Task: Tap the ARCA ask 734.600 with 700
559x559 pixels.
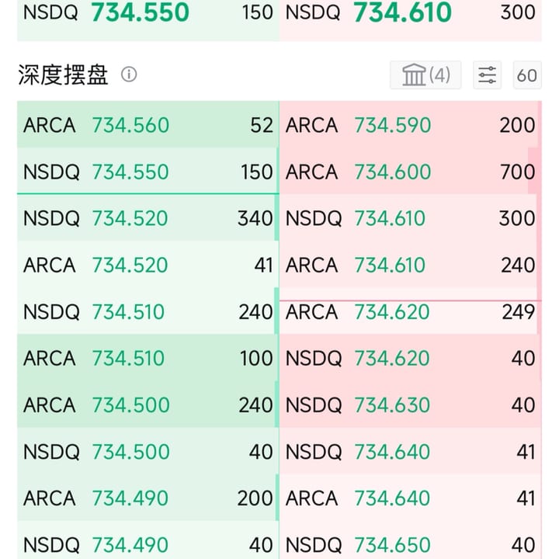Action: point(411,171)
